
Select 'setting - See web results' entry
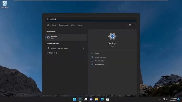pos(66,48)
